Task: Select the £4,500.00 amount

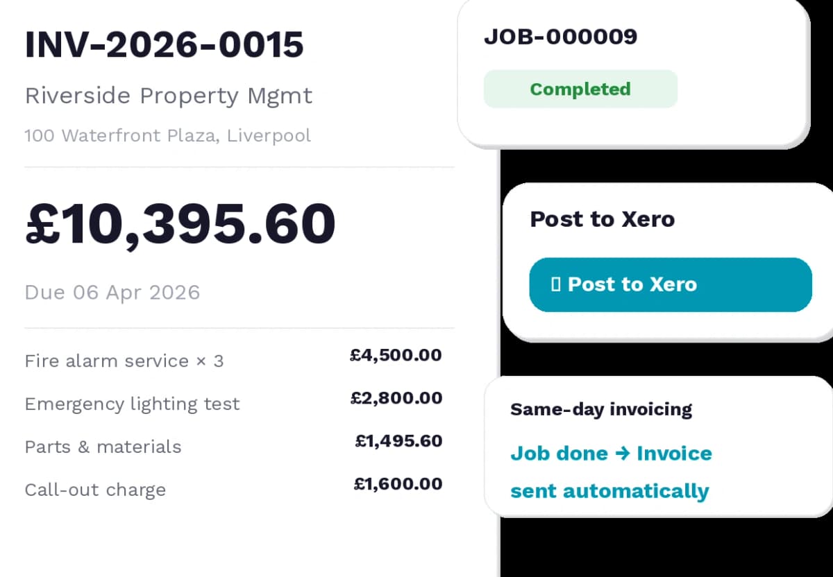Action: click(395, 354)
